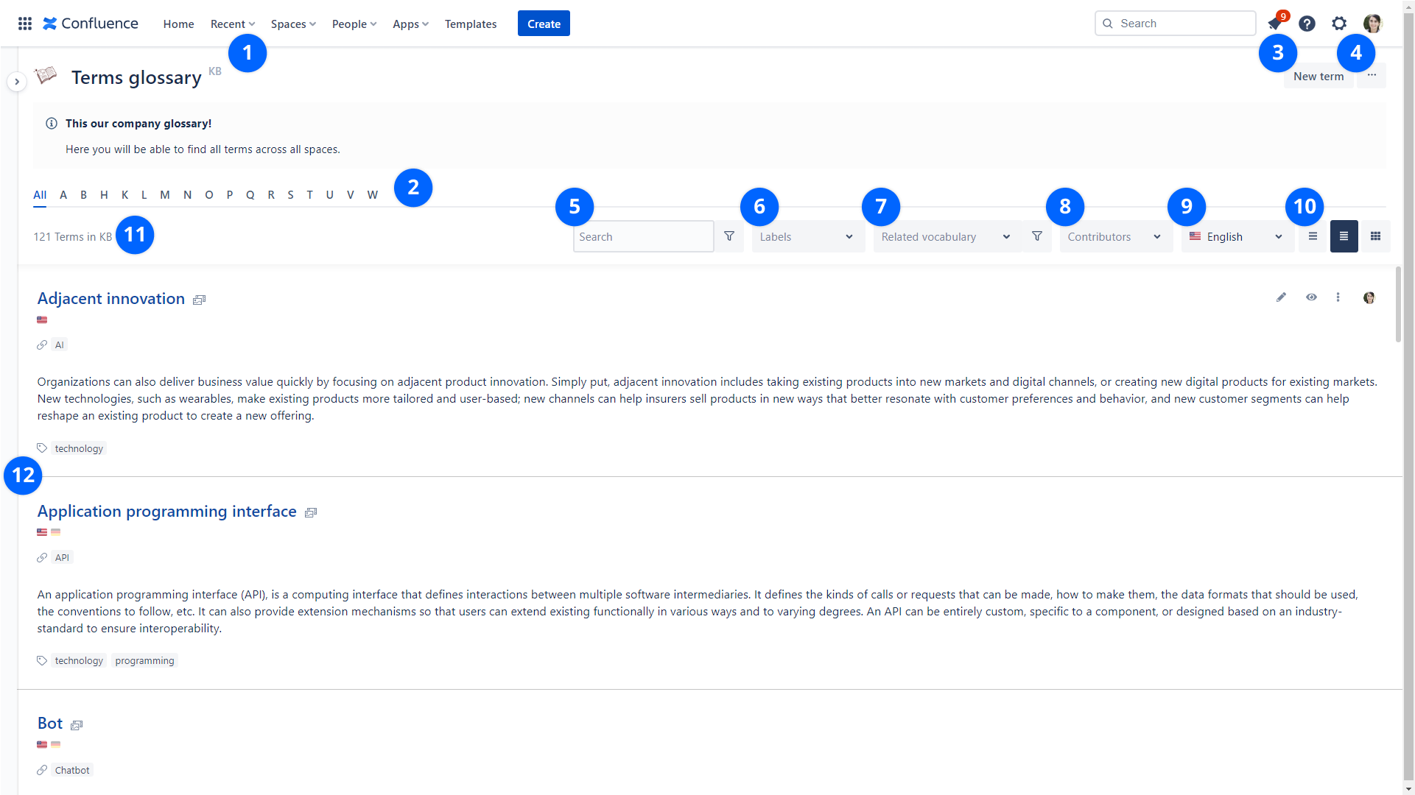Click filter icon next to Related vocabulary
Screen dimensions: 1415x795
coord(1036,236)
